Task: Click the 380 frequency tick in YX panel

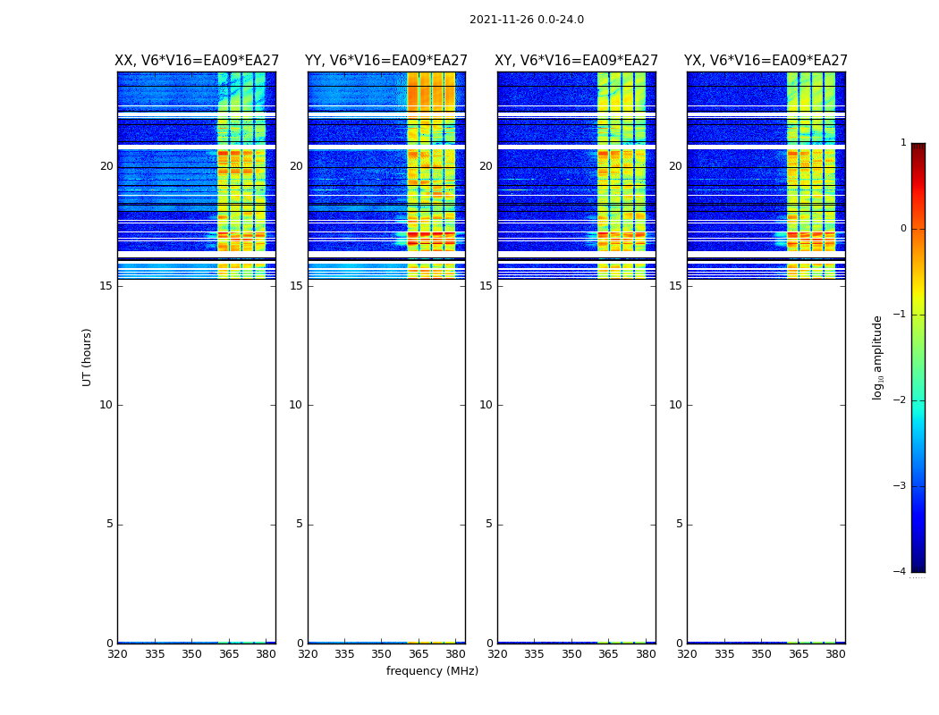Action: pos(835,654)
